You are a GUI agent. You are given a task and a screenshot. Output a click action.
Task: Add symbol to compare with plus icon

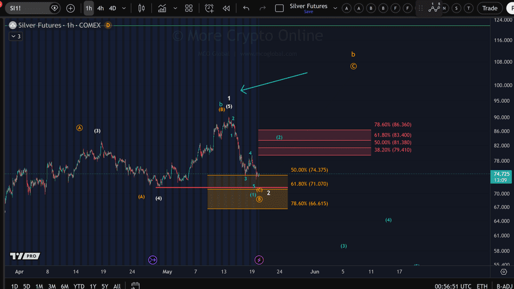pyautogui.click(x=70, y=8)
